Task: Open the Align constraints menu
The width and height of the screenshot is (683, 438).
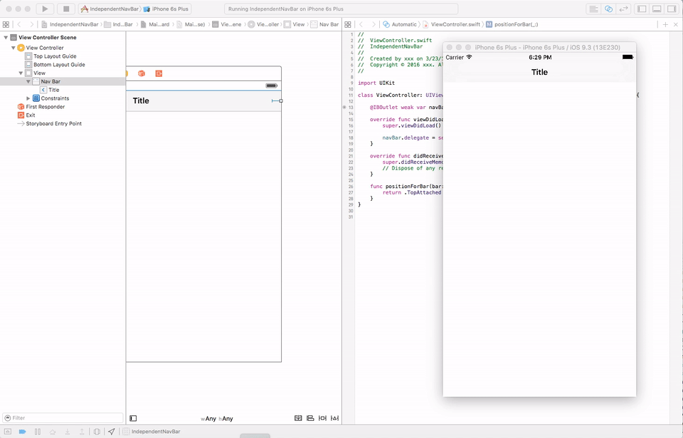Action: tap(310, 418)
